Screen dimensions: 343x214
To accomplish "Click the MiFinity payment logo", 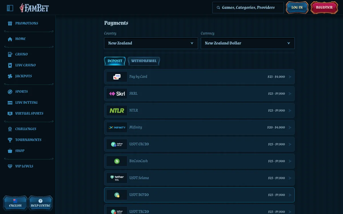I will pyautogui.click(x=117, y=127).
